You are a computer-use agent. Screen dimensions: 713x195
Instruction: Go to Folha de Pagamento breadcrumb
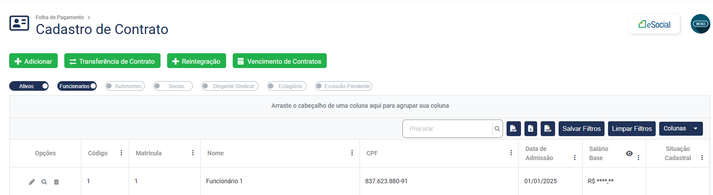tap(59, 17)
